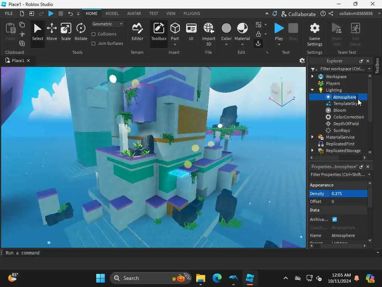
Task: Open the Help question mark
Action: 323,14
